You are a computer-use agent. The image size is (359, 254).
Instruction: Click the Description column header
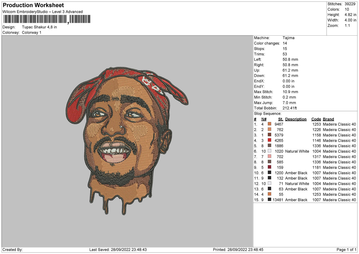coord(296,119)
